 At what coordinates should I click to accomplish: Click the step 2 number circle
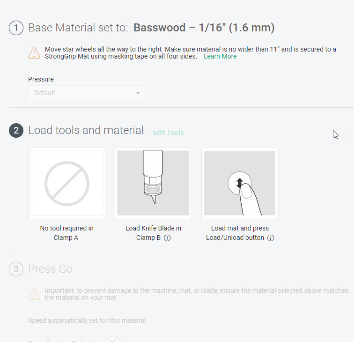click(16, 131)
